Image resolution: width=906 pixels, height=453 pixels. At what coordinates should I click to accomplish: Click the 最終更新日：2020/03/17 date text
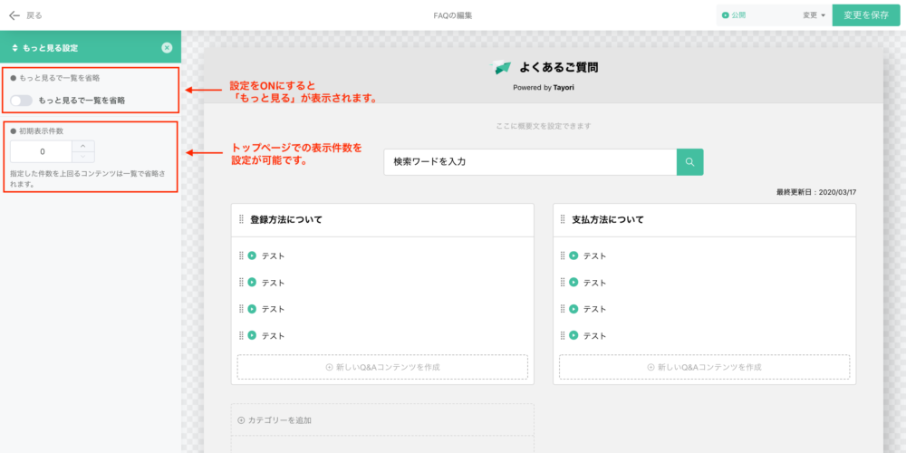[x=816, y=192]
